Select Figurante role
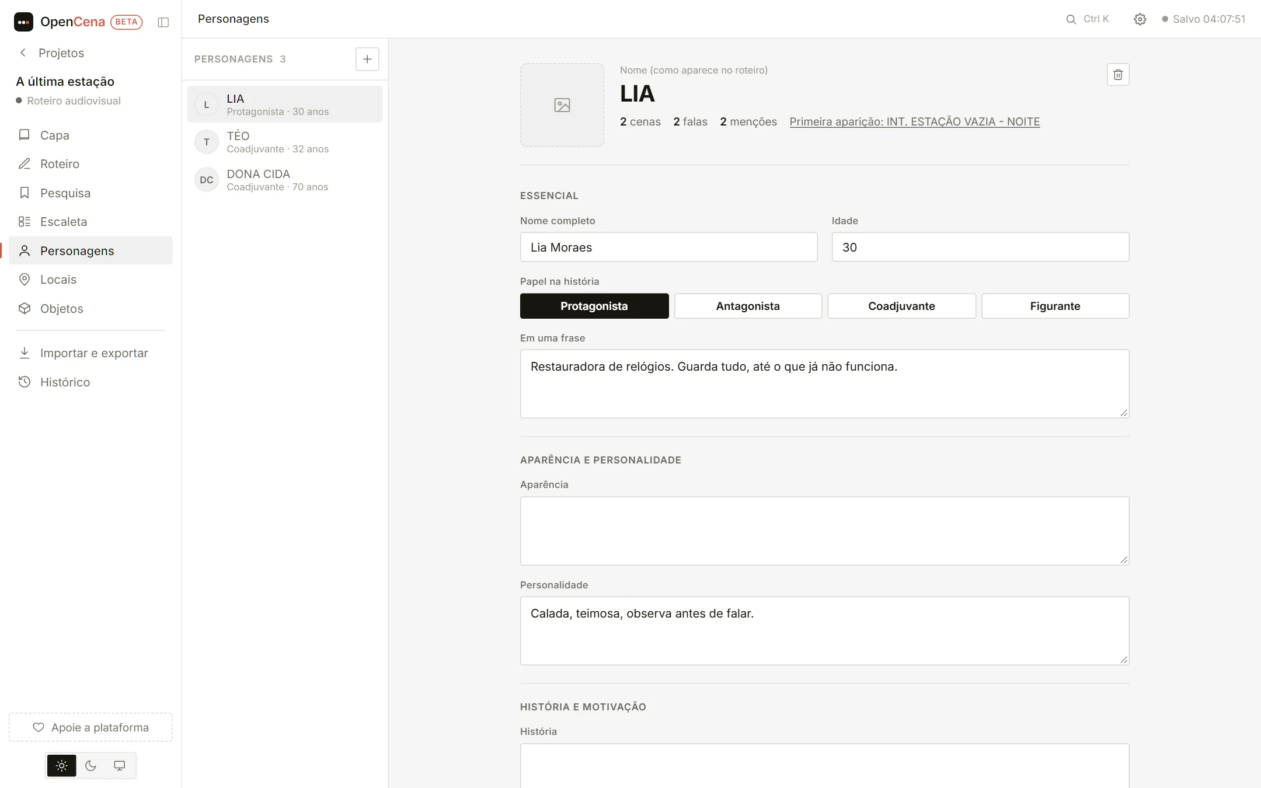The image size is (1261, 788). (1055, 306)
